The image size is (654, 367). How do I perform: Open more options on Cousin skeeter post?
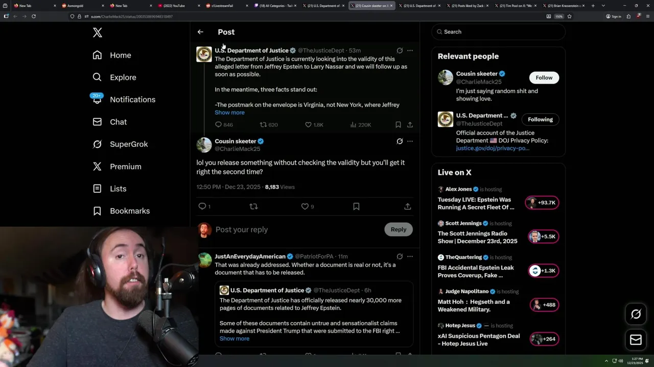410,141
